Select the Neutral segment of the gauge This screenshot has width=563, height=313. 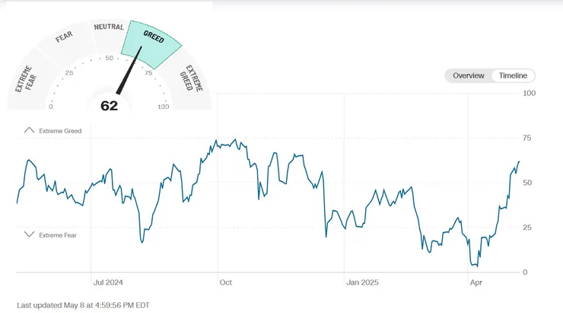(x=109, y=27)
